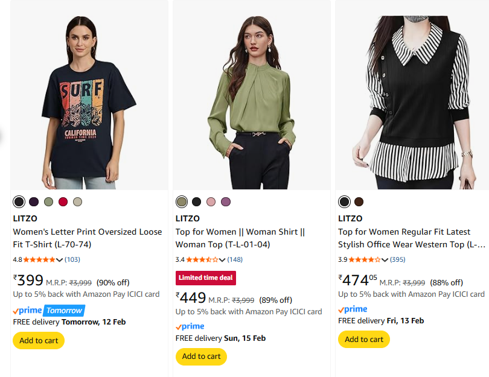Image resolution: width=489 pixels, height=377 pixels.
Task: Expand the rating chevron beside 3.9 stars
Action: point(385,259)
